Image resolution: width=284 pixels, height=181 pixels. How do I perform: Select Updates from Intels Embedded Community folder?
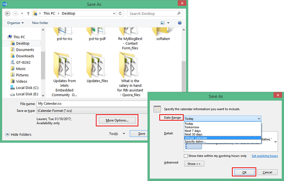(65, 74)
